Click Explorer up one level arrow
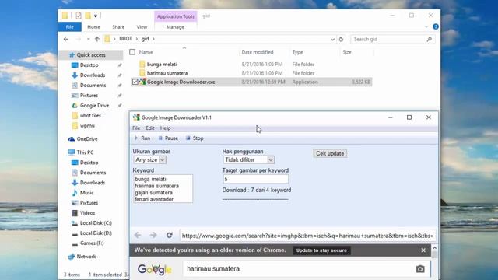 tap(96, 39)
